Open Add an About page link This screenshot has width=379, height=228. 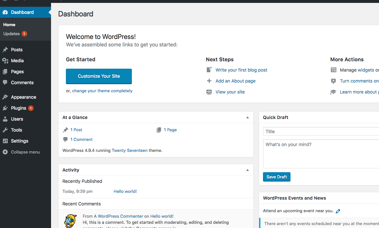(236, 81)
